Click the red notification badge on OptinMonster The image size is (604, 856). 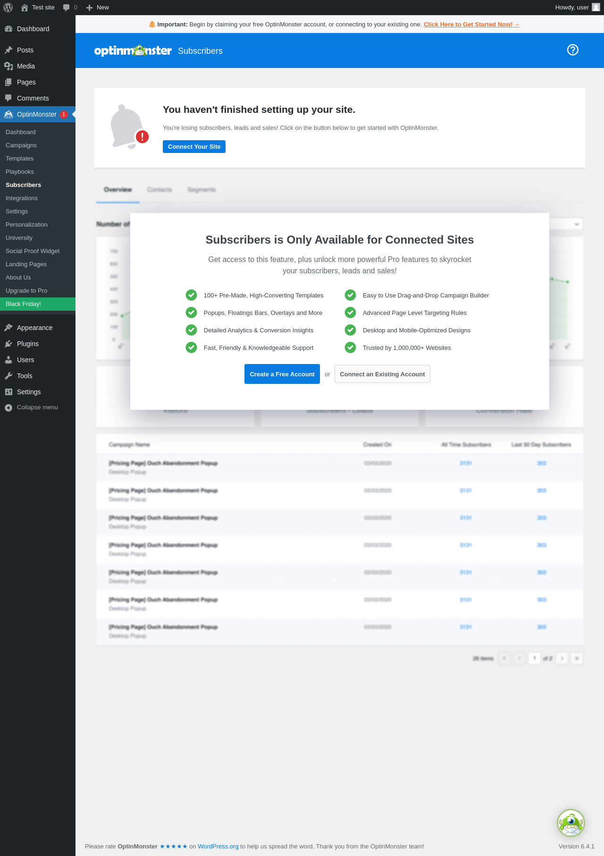[64, 114]
